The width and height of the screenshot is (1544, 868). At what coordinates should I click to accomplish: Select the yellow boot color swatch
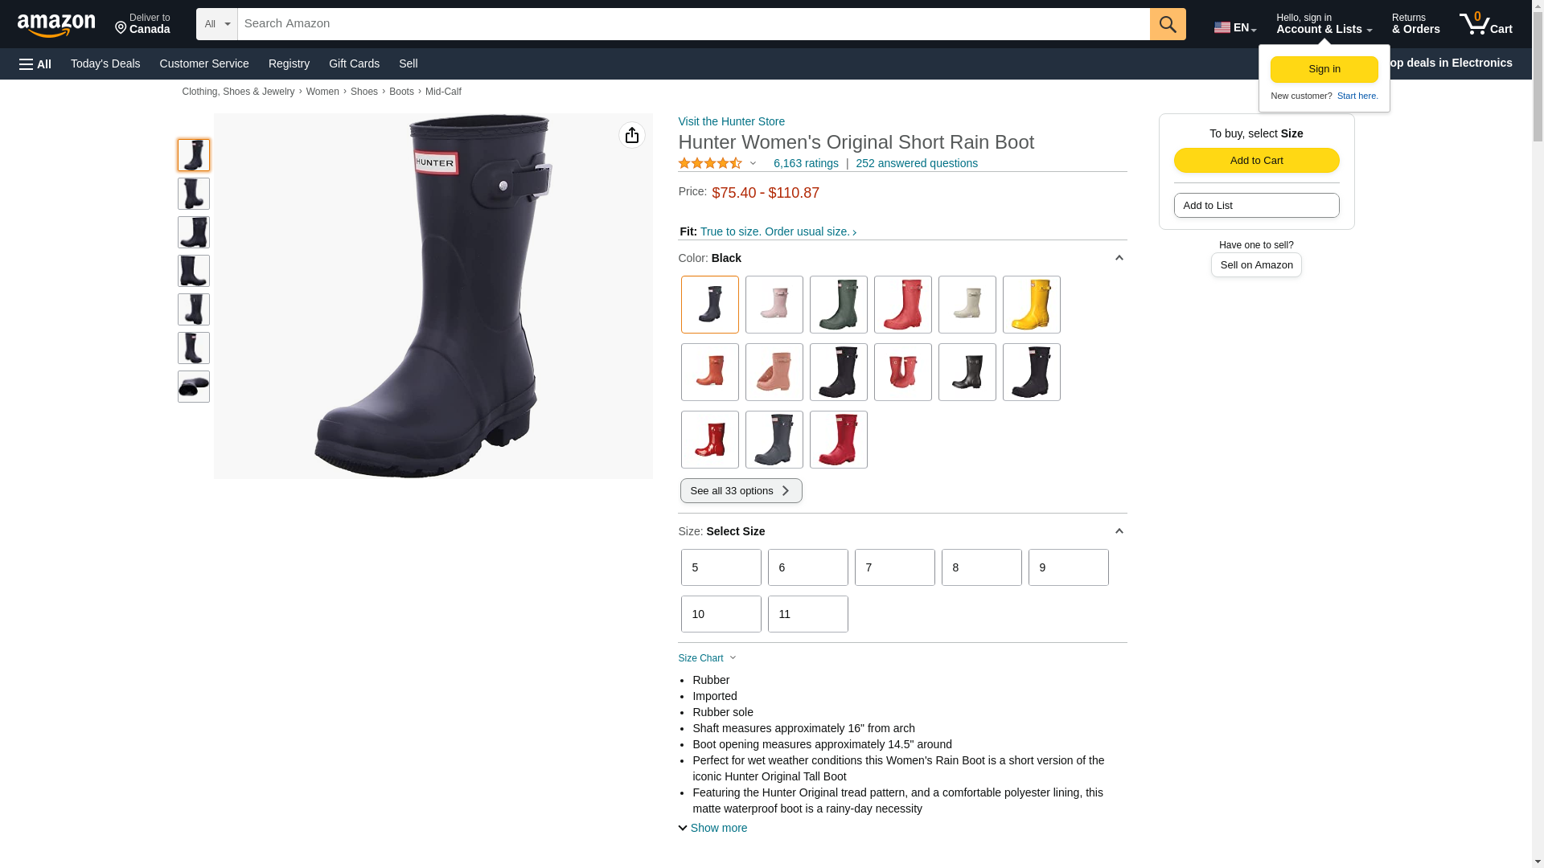[1031, 305]
